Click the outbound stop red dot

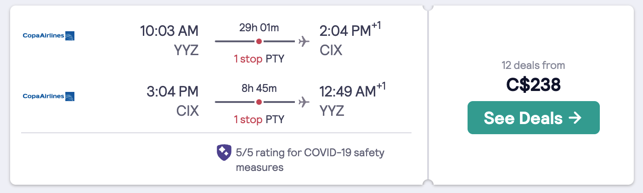(x=259, y=41)
